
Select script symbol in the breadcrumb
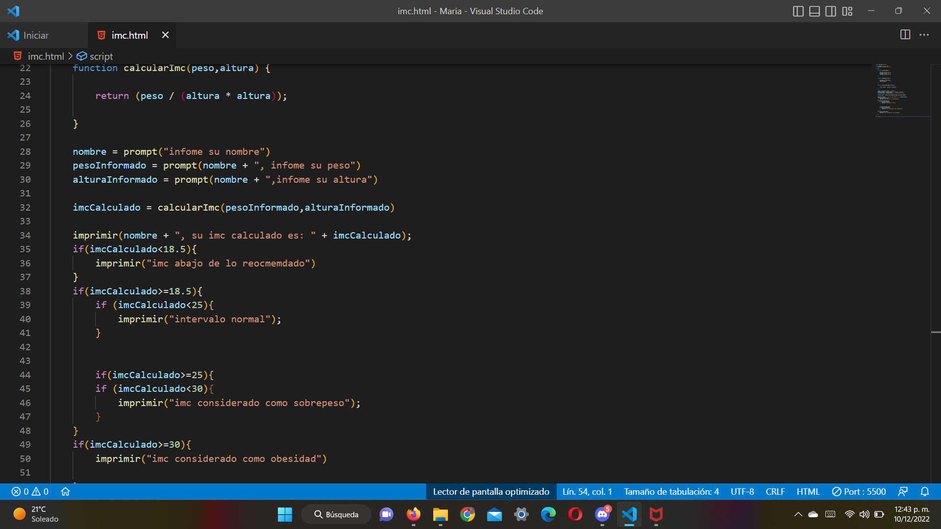[101, 56]
